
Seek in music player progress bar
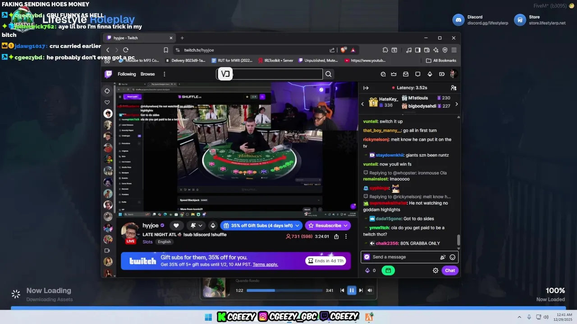point(284,290)
